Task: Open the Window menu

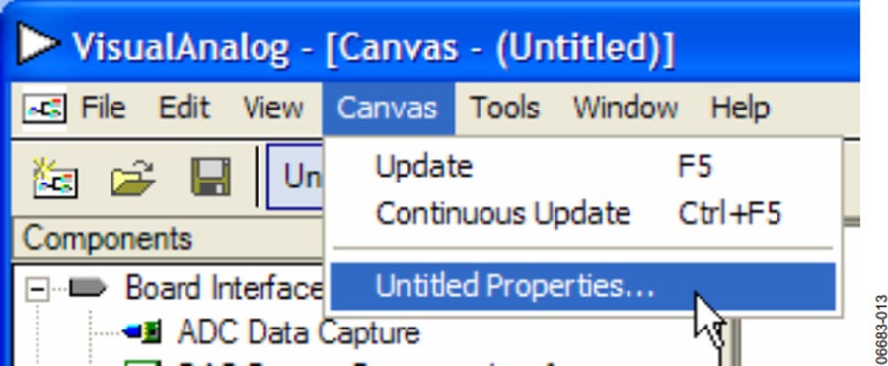Action: (x=626, y=108)
